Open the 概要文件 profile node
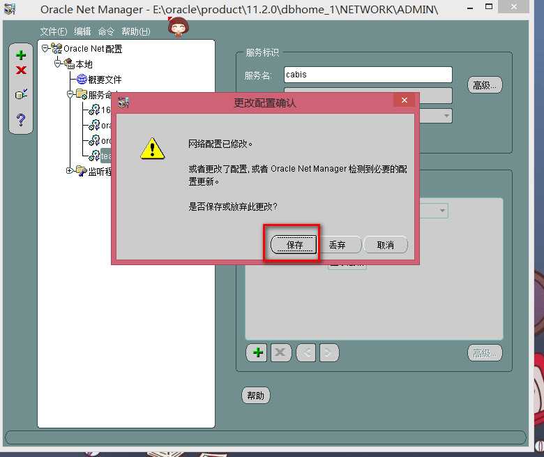Screen dimensions: 544x457 pos(105,80)
